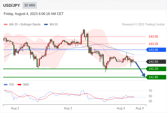Click the red 9MA legend swatch
This screenshot has width=167, height=113.
coord(19,85)
